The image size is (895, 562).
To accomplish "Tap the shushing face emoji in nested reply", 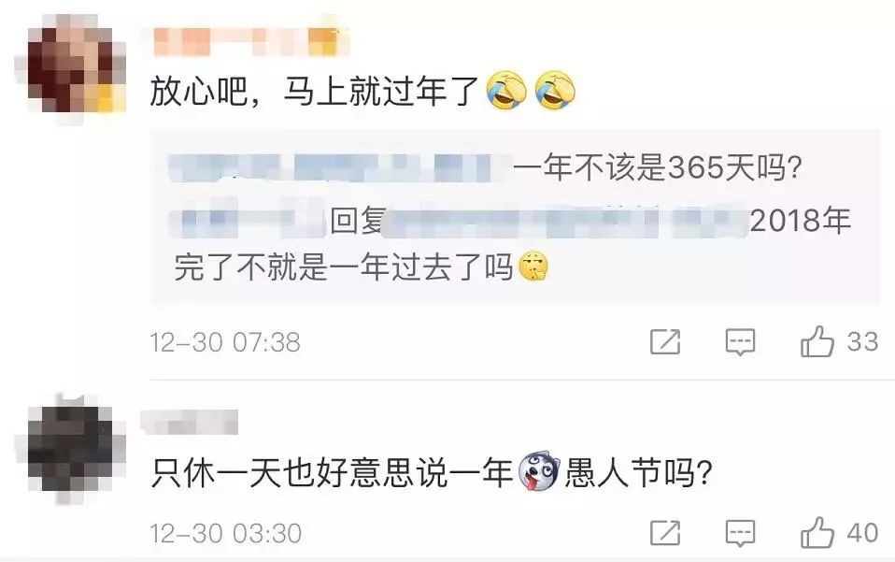I will pos(533,267).
